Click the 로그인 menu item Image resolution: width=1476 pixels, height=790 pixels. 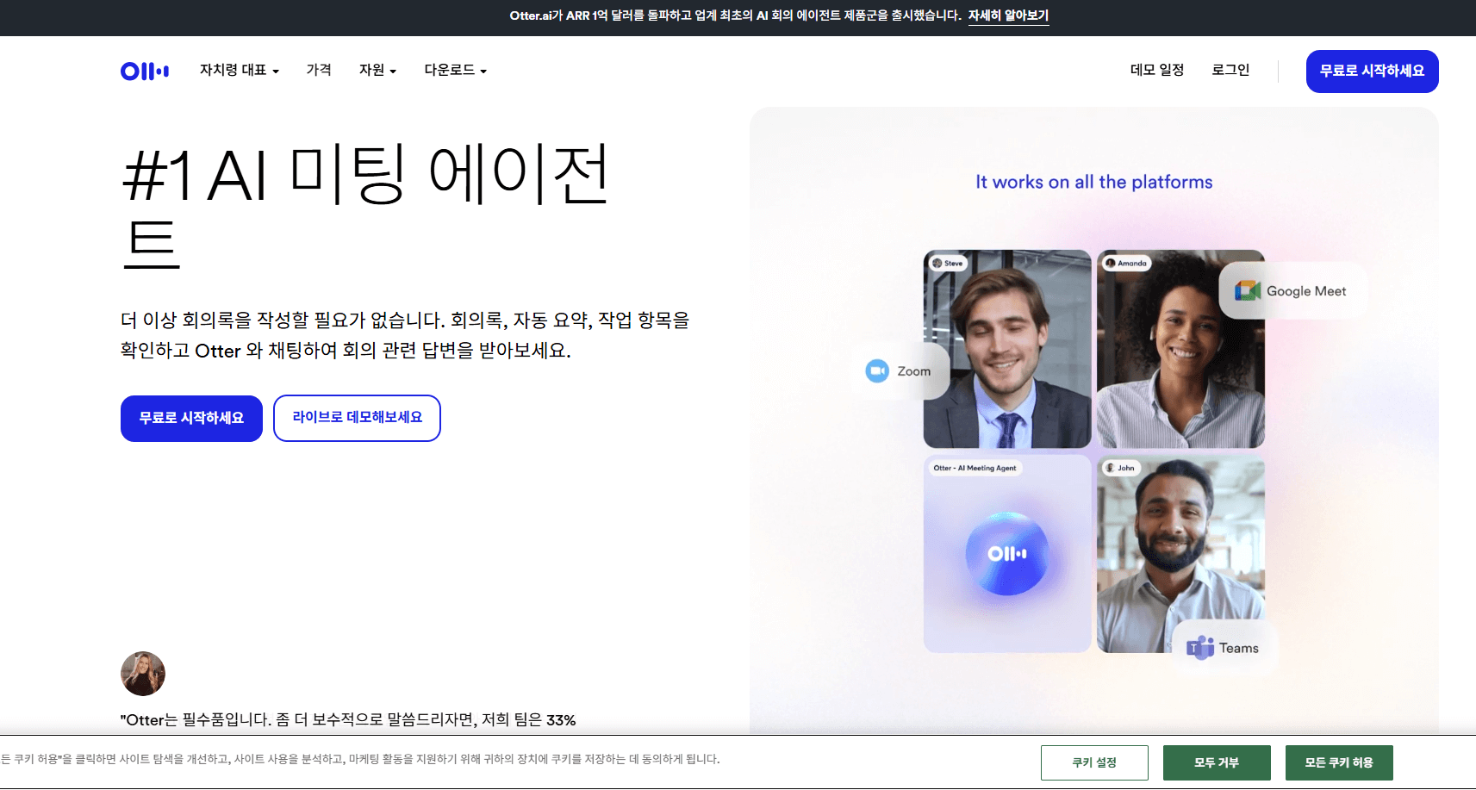[x=1230, y=71]
